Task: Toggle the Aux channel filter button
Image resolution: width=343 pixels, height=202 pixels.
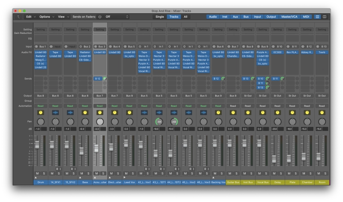Action: coord(235,17)
